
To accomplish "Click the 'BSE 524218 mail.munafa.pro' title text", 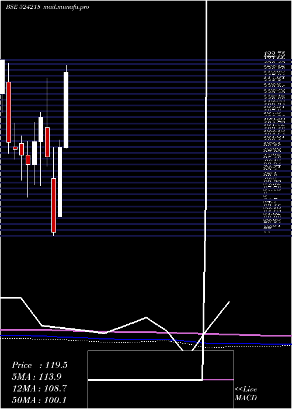I will 47,7.
